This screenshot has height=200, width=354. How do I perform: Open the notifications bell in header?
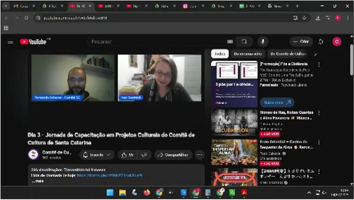pos(321,42)
